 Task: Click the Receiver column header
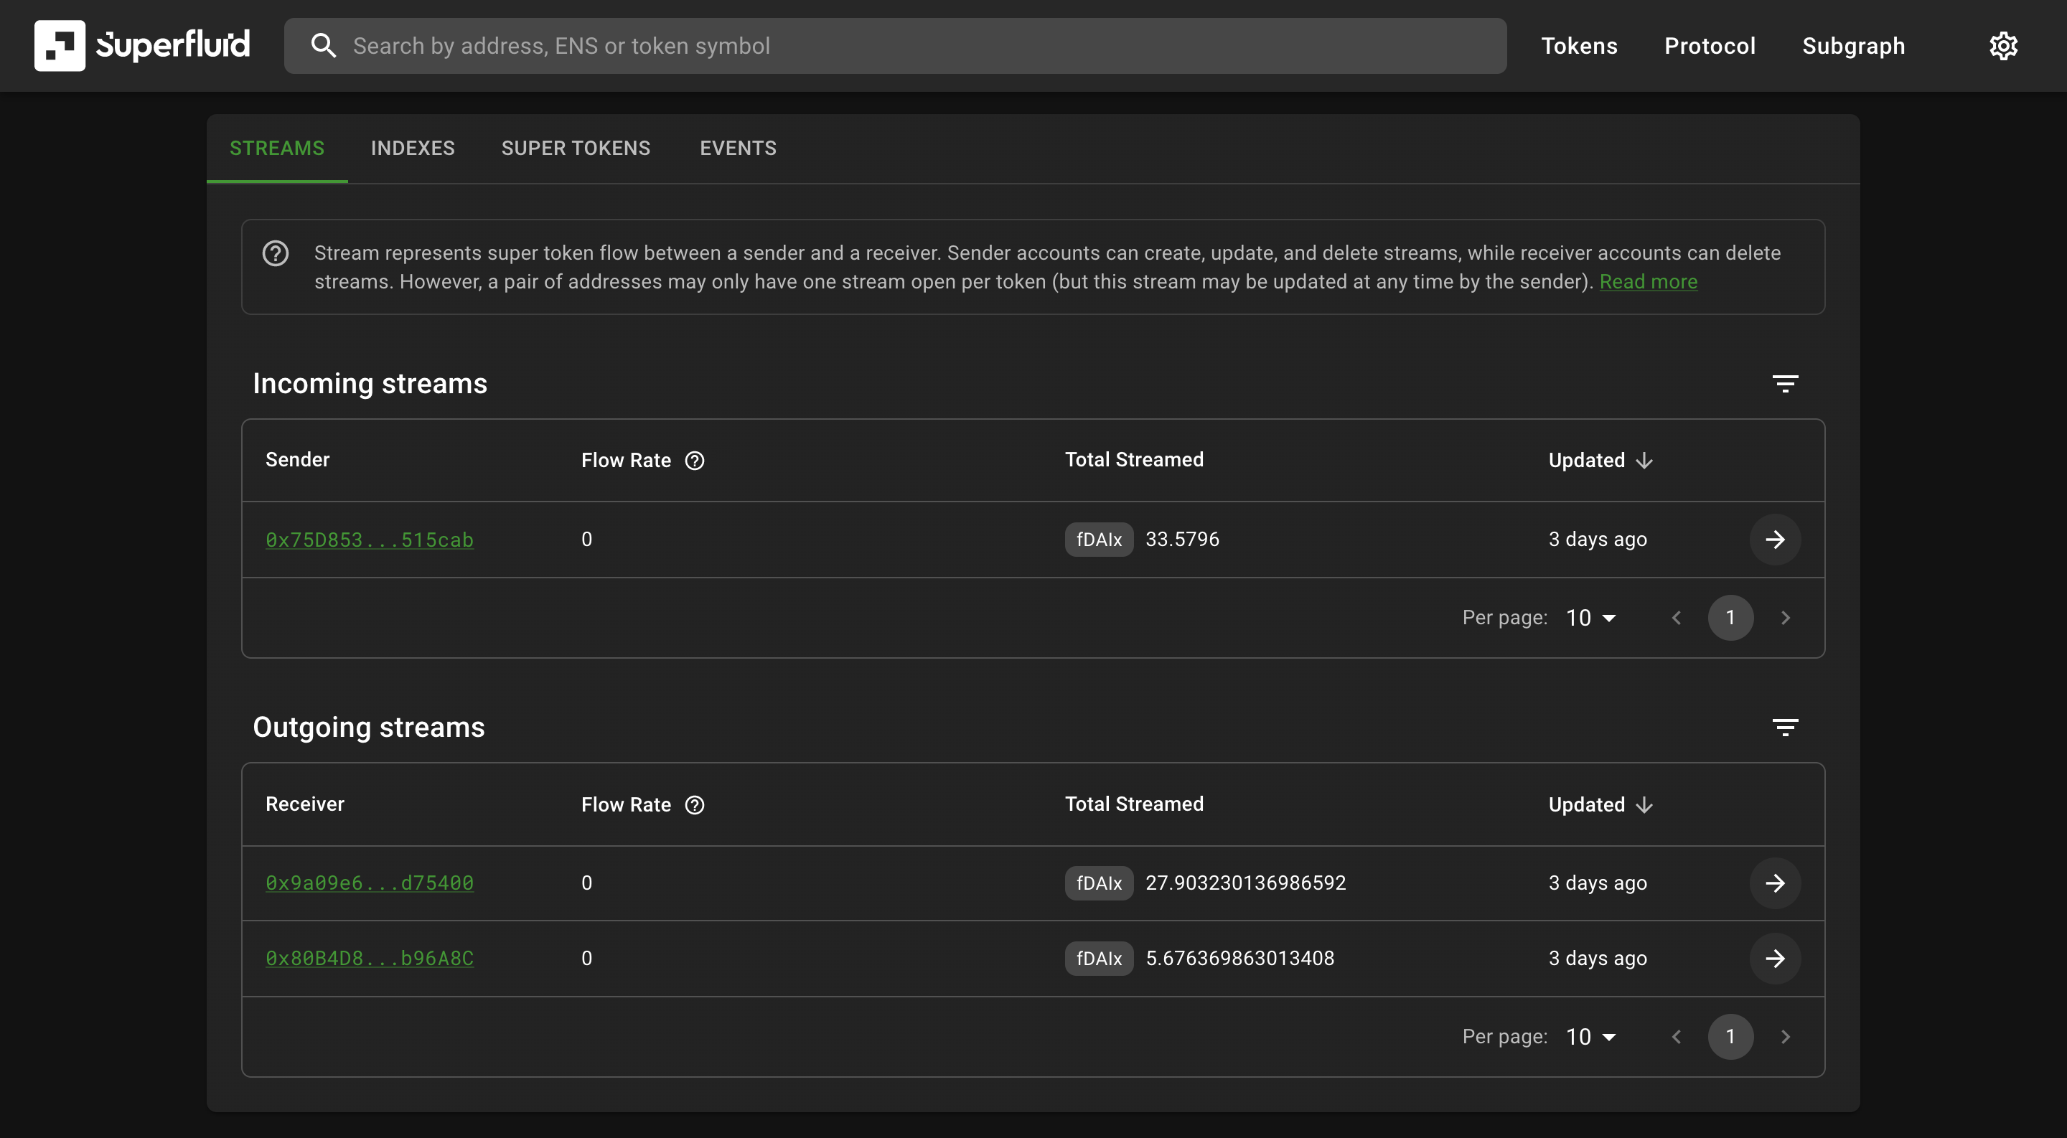point(305,804)
